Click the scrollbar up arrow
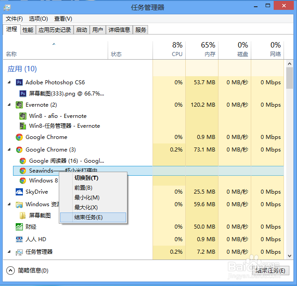Viewport: 297px width, 286px height. [289, 64]
